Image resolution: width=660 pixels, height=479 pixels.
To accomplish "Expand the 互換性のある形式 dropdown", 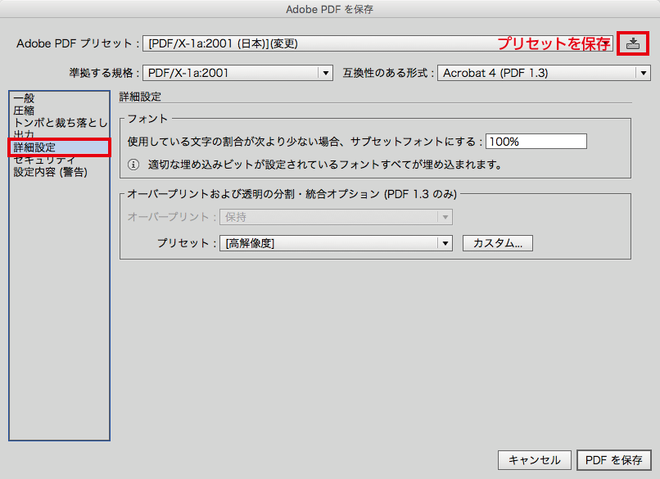I will pos(544,73).
